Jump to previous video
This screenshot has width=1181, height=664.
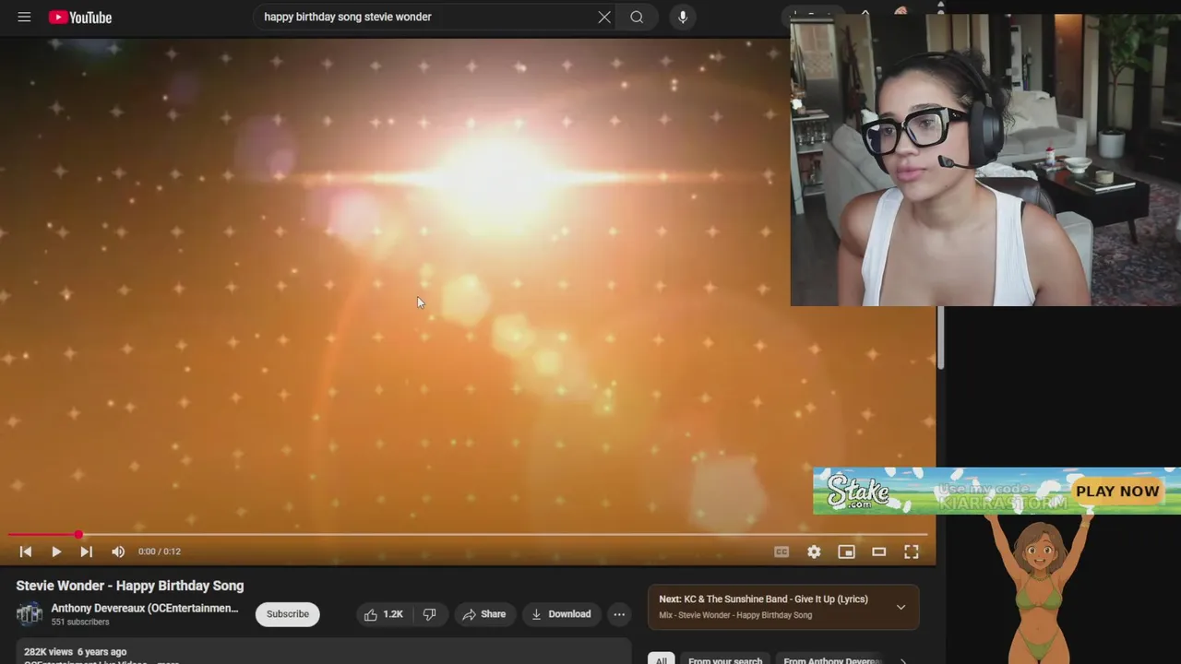tap(26, 551)
